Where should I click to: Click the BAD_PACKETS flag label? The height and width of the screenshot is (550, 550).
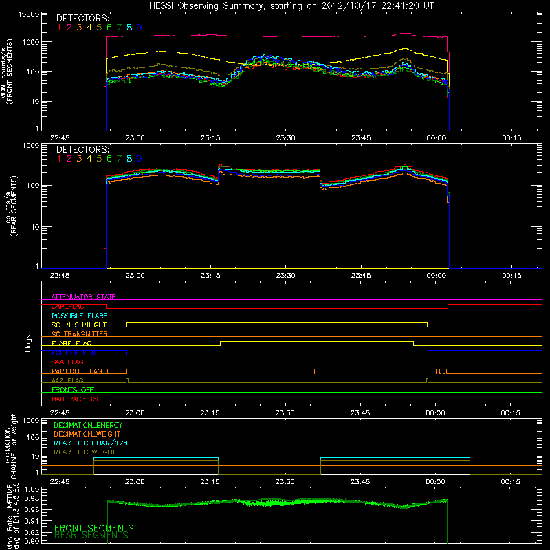click(75, 399)
